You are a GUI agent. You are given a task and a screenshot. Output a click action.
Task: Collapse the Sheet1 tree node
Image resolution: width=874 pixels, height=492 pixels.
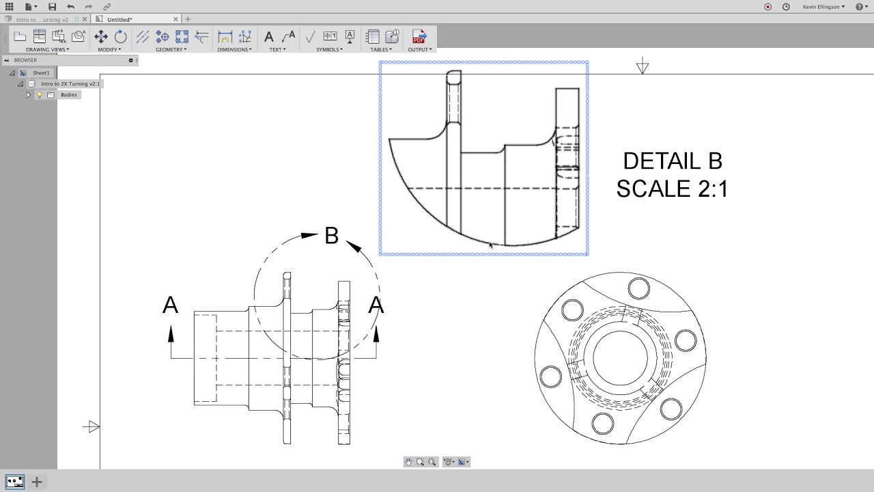12,73
